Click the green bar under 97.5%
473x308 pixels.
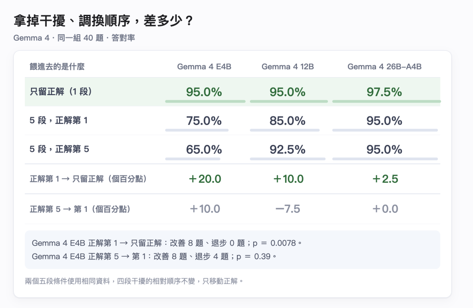[387, 102]
